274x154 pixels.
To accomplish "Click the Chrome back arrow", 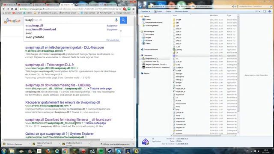I will (x=3, y=9).
